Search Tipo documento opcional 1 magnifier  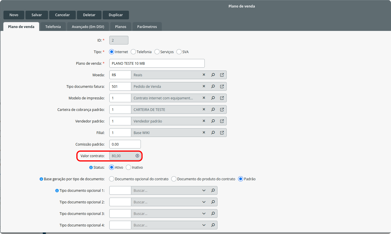213,190
